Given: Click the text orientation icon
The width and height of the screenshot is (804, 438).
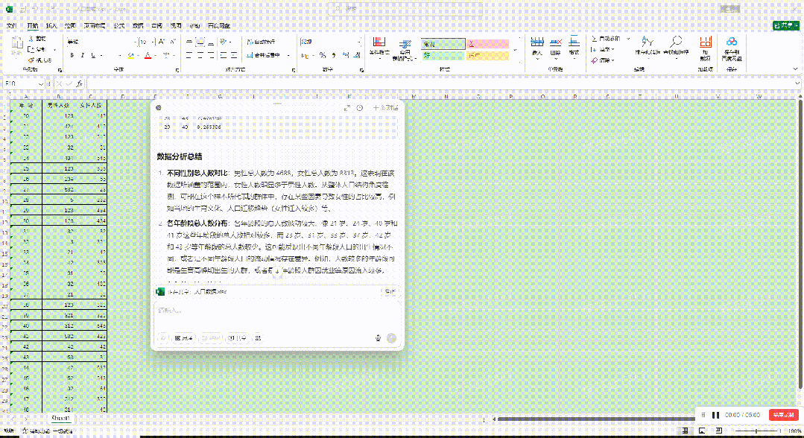Looking at the screenshot, I should (224, 42).
